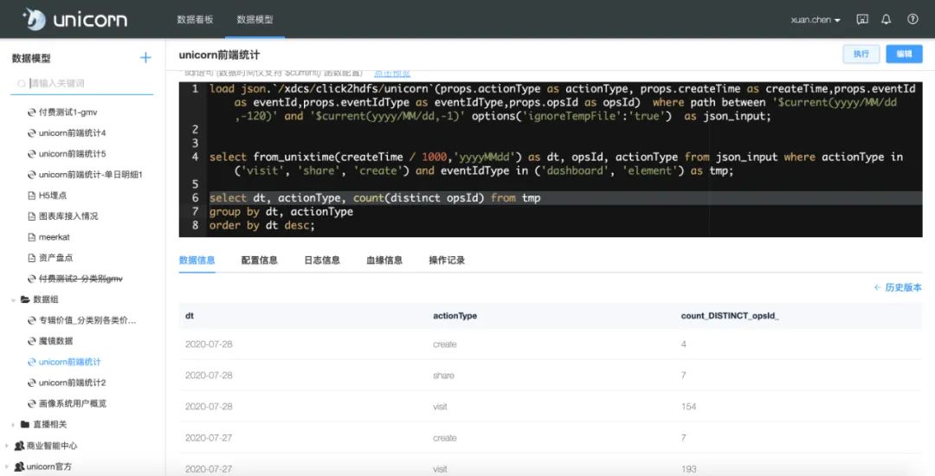Select unicorn前端统计-单日明细1 model
The image size is (935, 476).
click(x=91, y=175)
